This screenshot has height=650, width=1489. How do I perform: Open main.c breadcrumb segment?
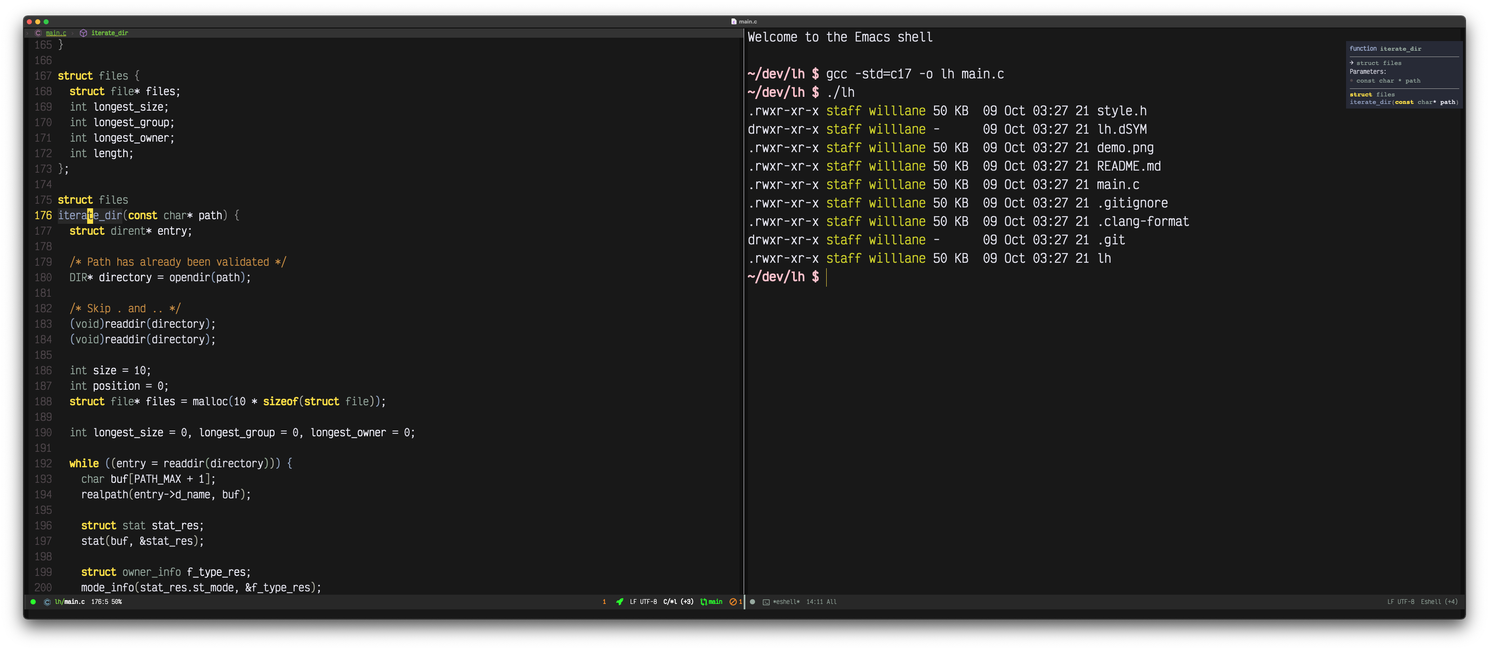(56, 33)
